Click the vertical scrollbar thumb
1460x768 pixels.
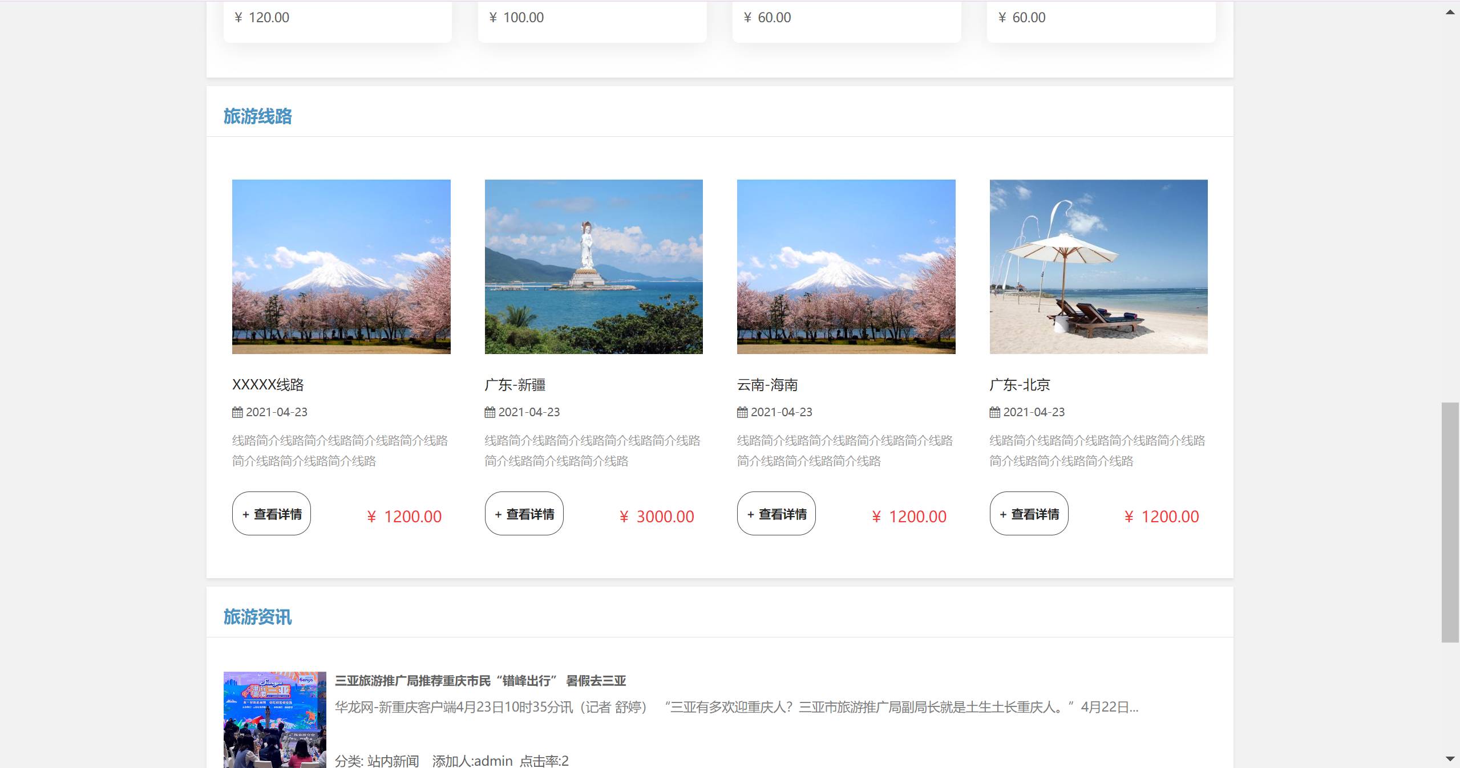[x=1450, y=522]
